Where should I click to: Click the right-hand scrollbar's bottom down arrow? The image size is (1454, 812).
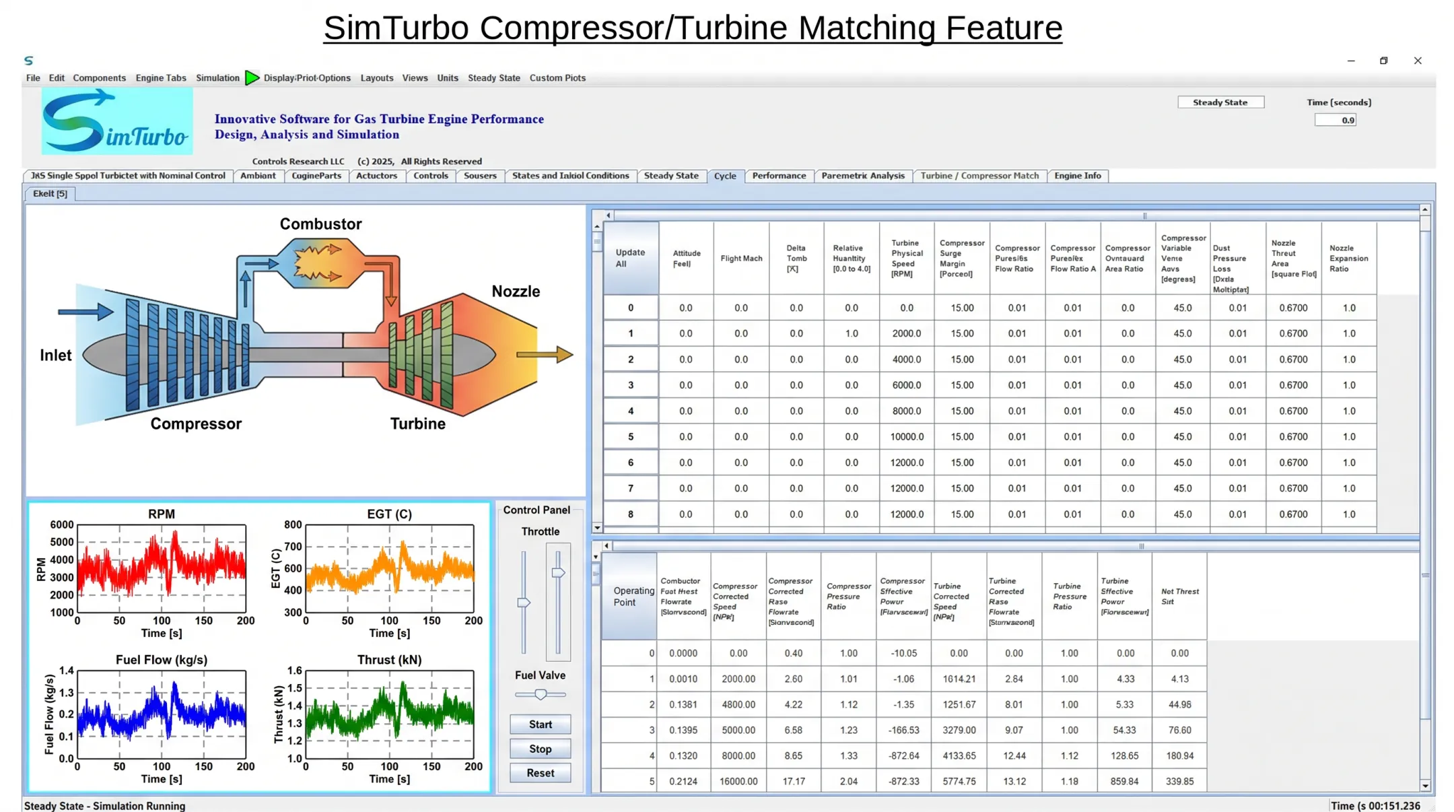1425,786
